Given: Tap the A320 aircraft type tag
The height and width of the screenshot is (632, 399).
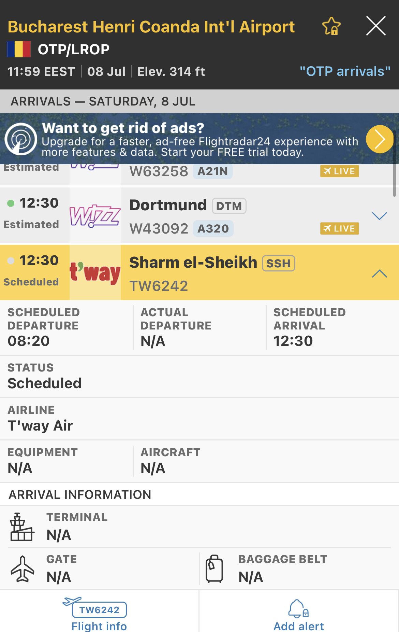Looking at the screenshot, I should point(213,228).
